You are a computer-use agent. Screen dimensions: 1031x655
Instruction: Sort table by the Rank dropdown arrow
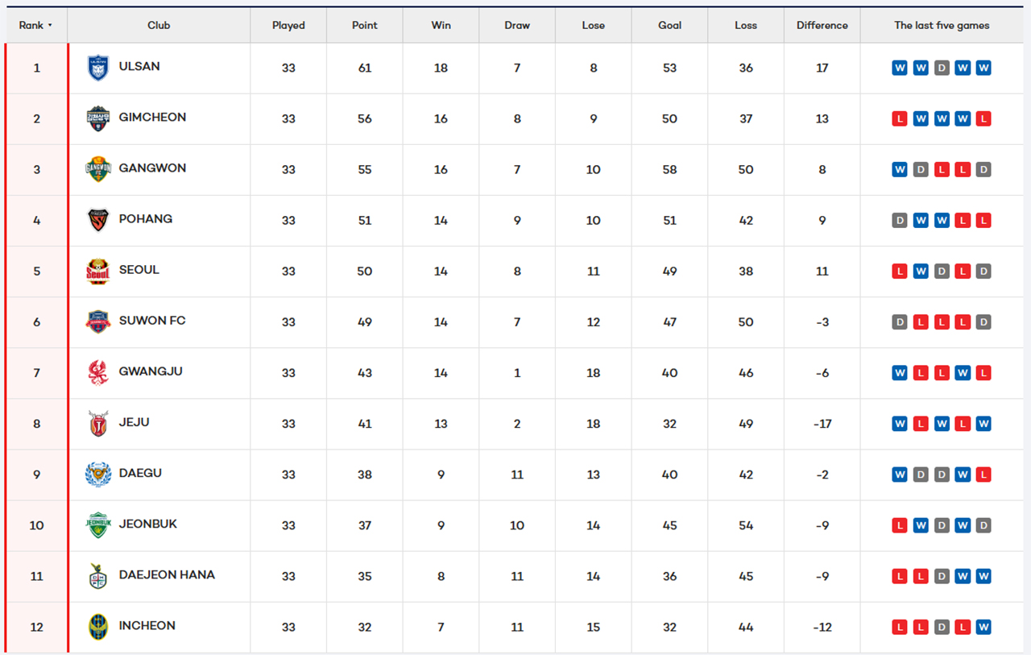click(x=50, y=26)
